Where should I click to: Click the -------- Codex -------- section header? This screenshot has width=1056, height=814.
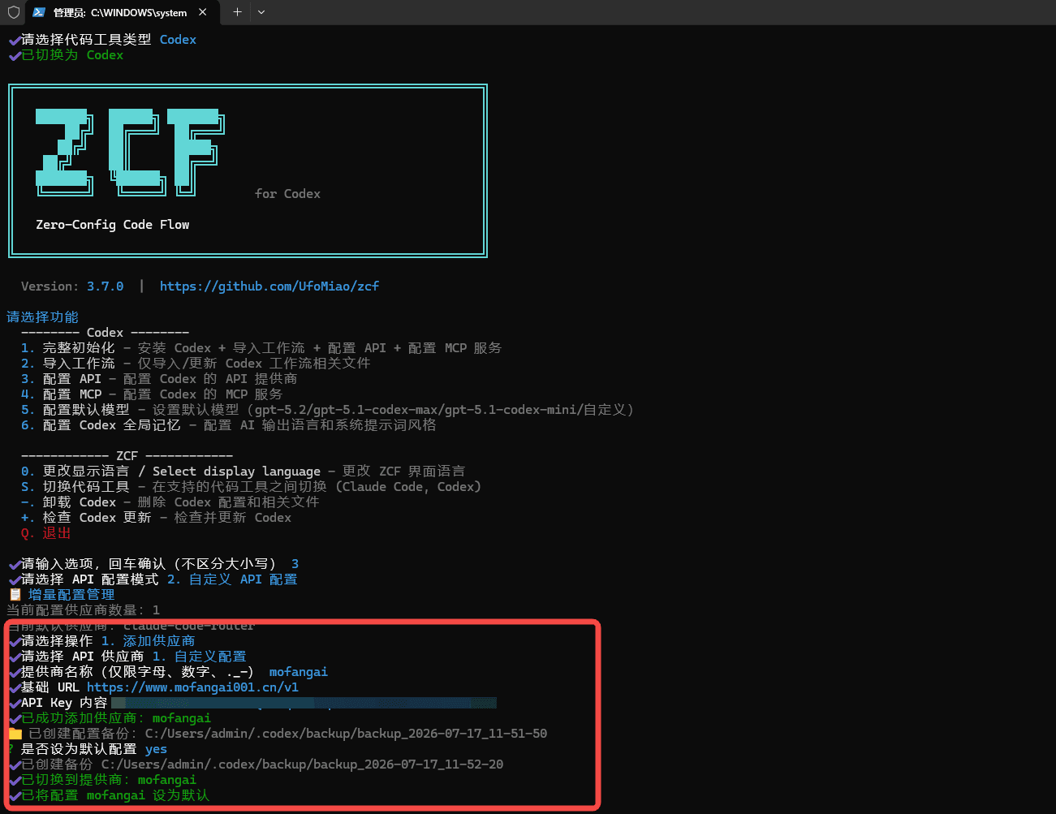[x=105, y=333]
